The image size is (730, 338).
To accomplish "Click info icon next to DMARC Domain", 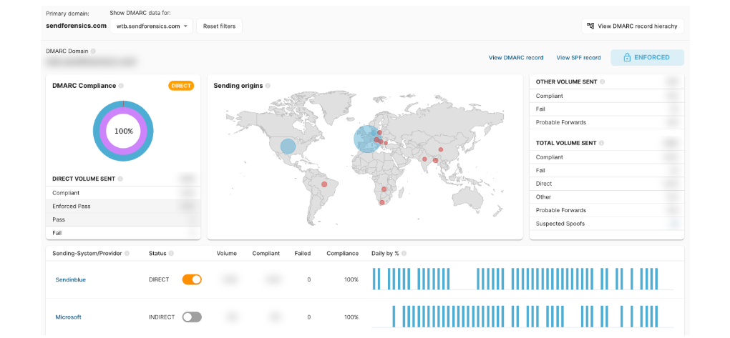I will click(93, 51).
